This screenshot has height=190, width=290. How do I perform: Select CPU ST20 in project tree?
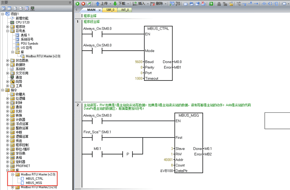tap(22, 22)
